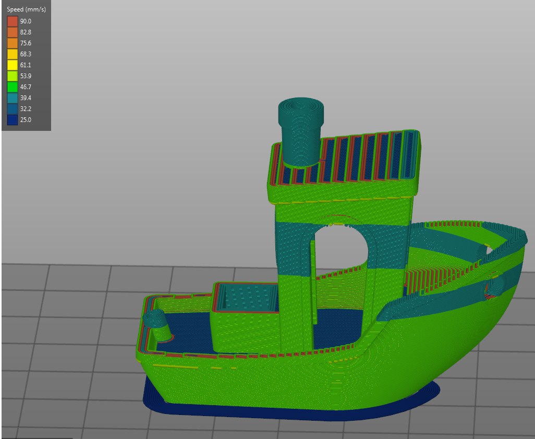
Task: Select the '32.2' legend value text
Action: click(x=26, y=108)
